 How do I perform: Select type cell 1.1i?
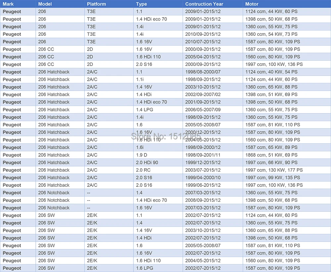140,80
